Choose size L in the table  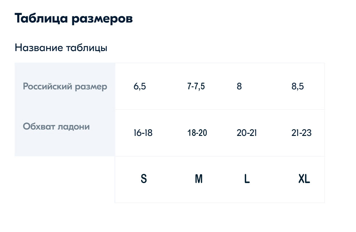point(247,179)
